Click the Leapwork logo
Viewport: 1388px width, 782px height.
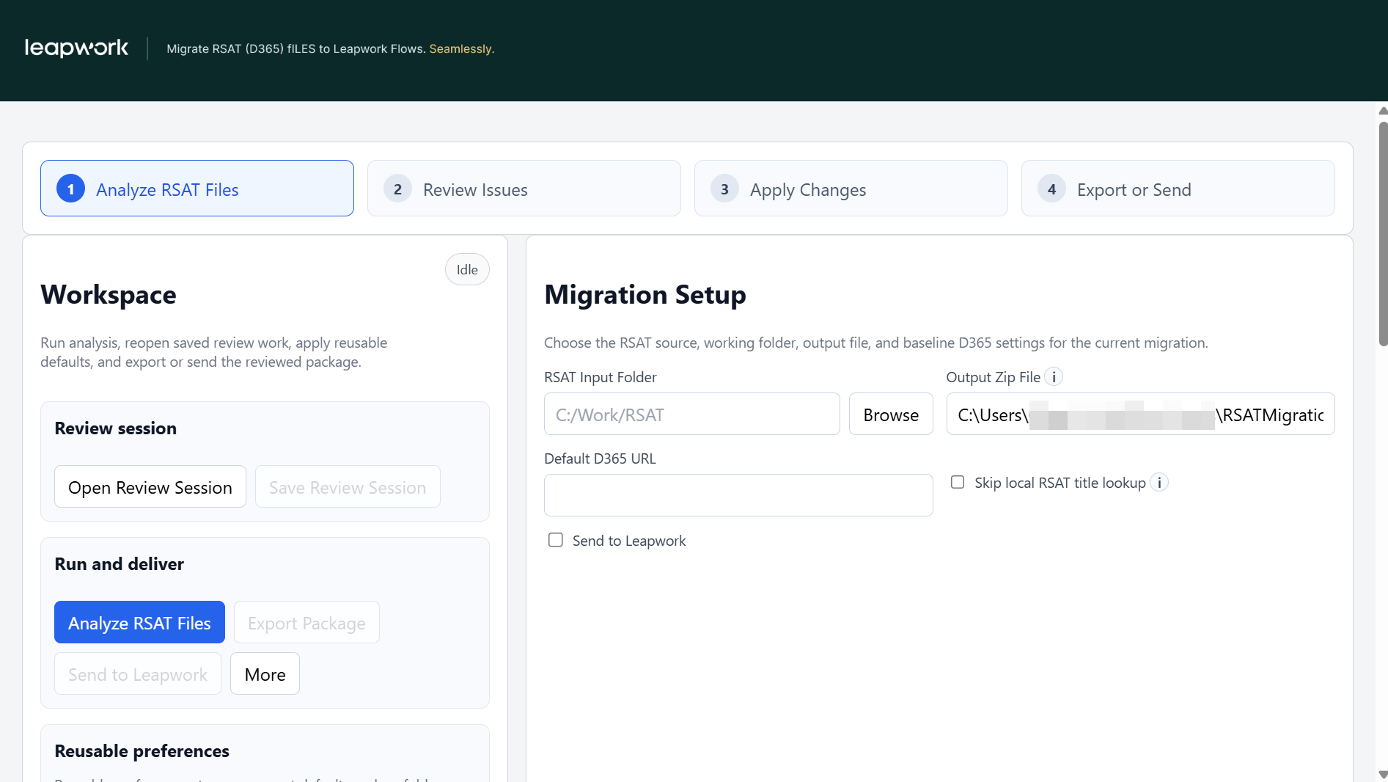click(x=77, y=48)
